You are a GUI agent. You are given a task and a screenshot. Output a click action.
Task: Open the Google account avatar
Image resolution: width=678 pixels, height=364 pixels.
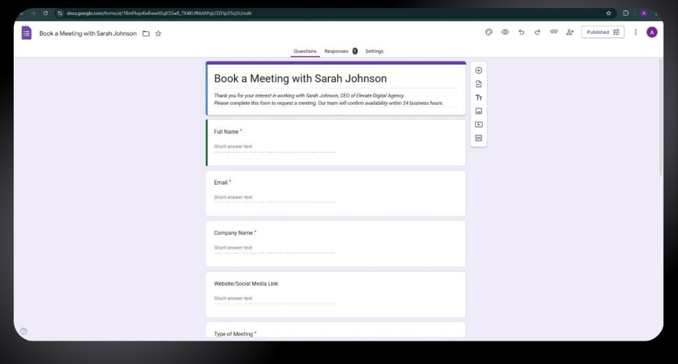coord(652,32)
